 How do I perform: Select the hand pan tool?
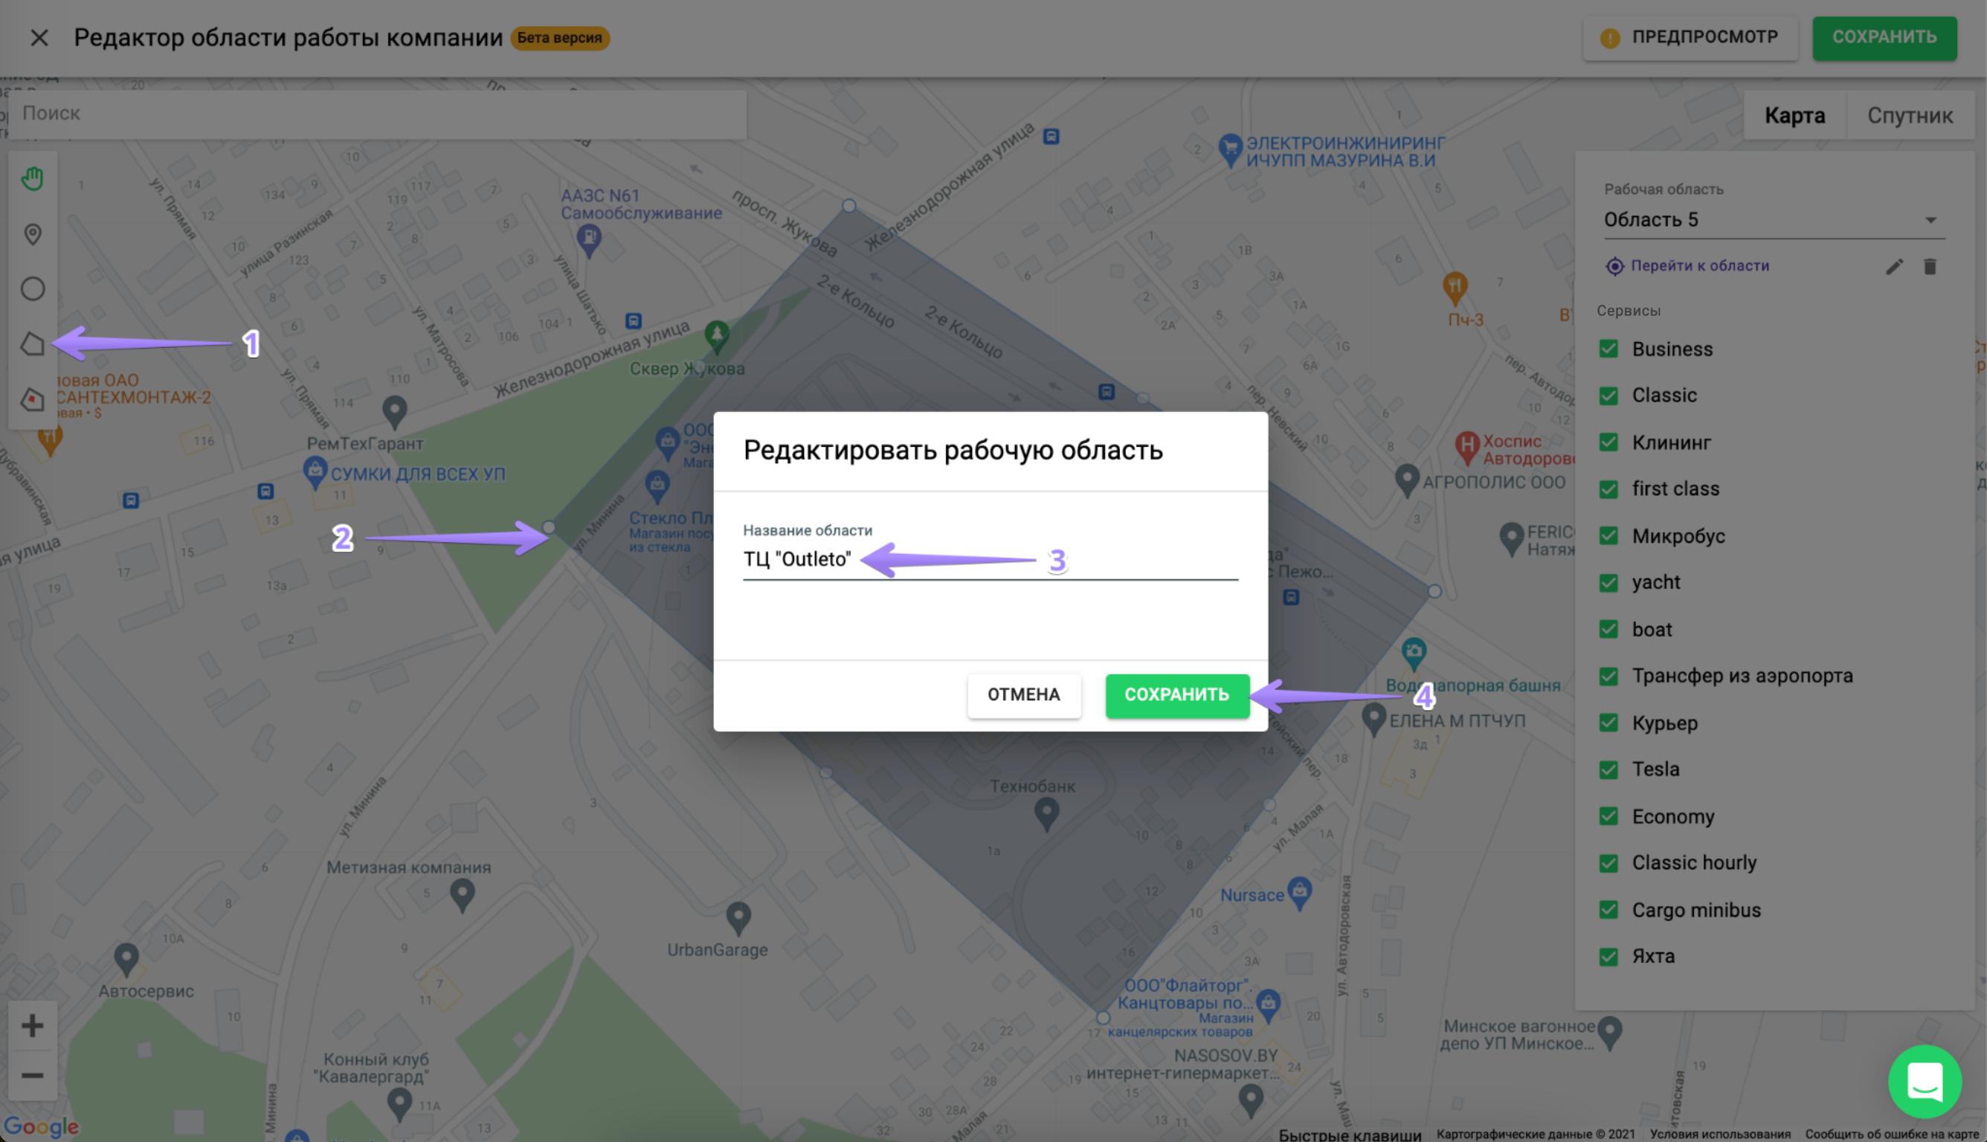click(32, 179)
